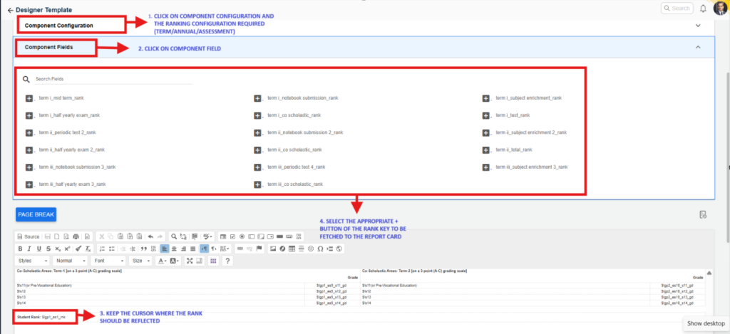
Task: Click the notifications bell icon
Action: 703,9
